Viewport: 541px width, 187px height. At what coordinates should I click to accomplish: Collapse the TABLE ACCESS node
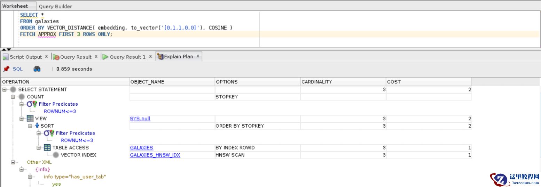(x=39, y=148)
